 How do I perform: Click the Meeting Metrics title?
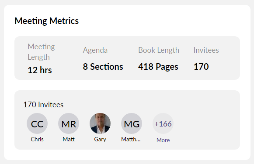(47, 21)
